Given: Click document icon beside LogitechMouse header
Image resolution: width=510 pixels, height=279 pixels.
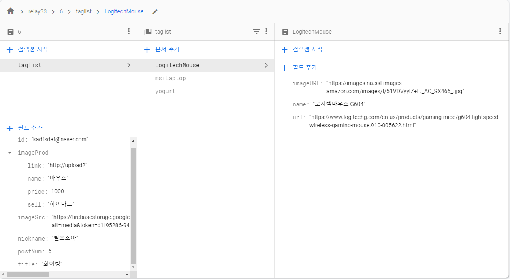Looking at the screenshot, I should pyautogui.click(x=285, y=32).
